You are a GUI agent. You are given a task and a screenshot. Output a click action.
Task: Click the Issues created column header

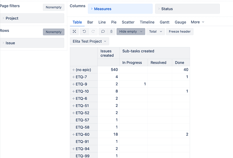(x=108, y=53)
